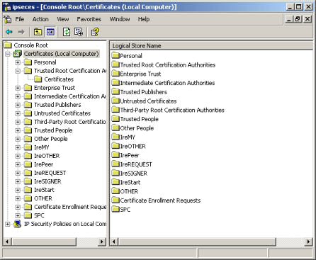
Task: Select Other People in the tree
Action: [x=51, y=139]
